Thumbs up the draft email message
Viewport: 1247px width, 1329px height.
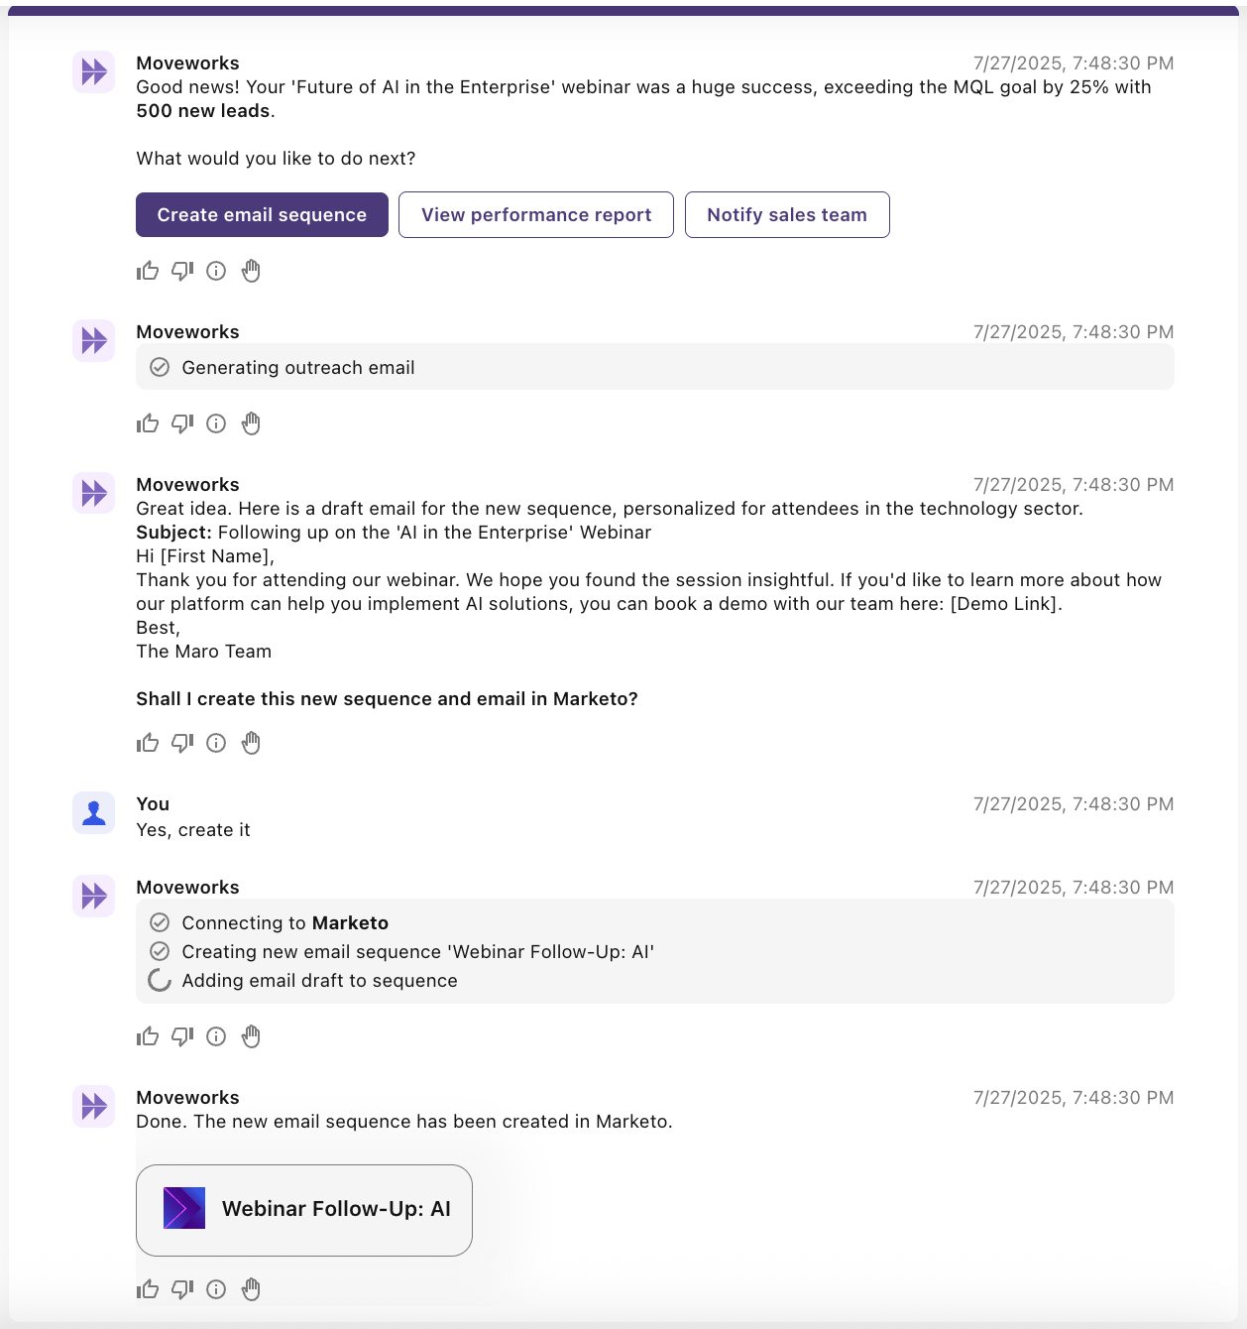point(148,743)
